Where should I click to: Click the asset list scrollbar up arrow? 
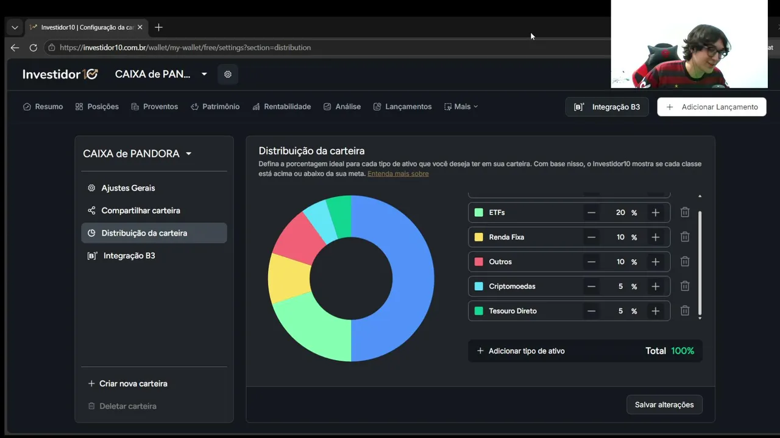(x=700, y=196)
